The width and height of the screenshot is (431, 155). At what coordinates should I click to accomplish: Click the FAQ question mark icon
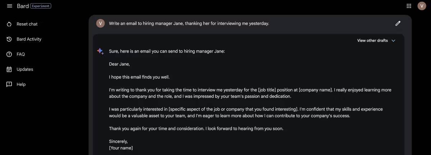(9, 54)
